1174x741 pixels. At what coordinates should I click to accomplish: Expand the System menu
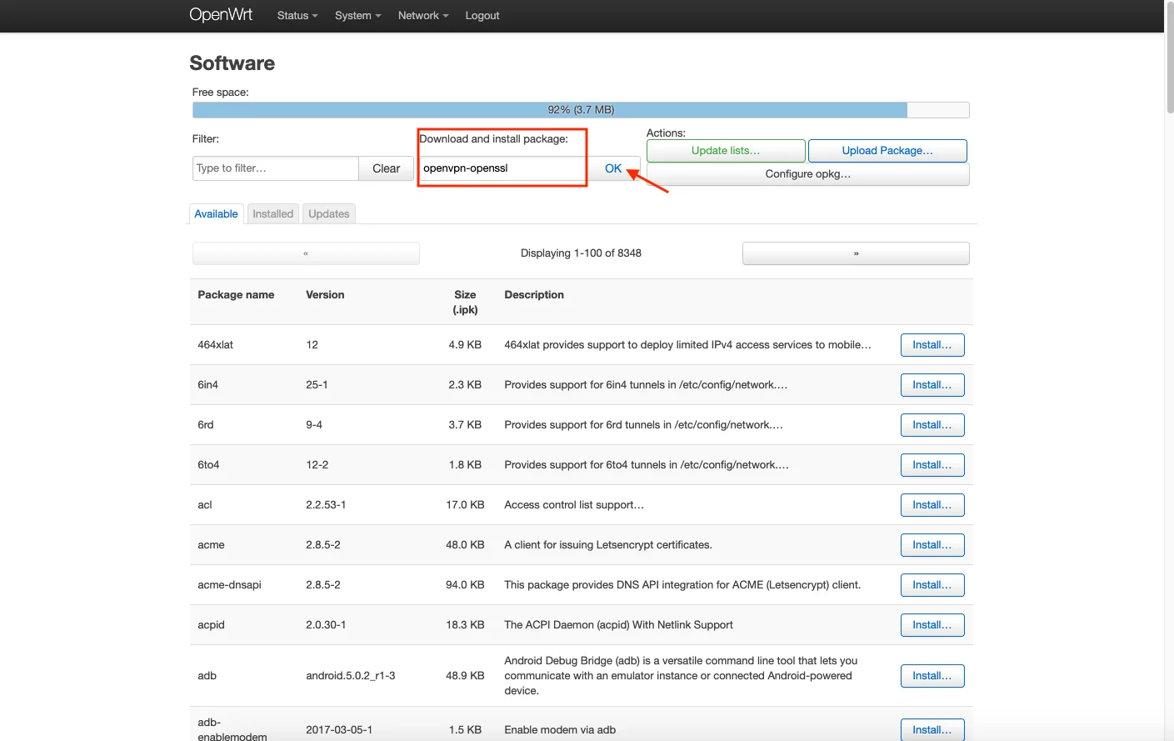[x=357, y=16]
